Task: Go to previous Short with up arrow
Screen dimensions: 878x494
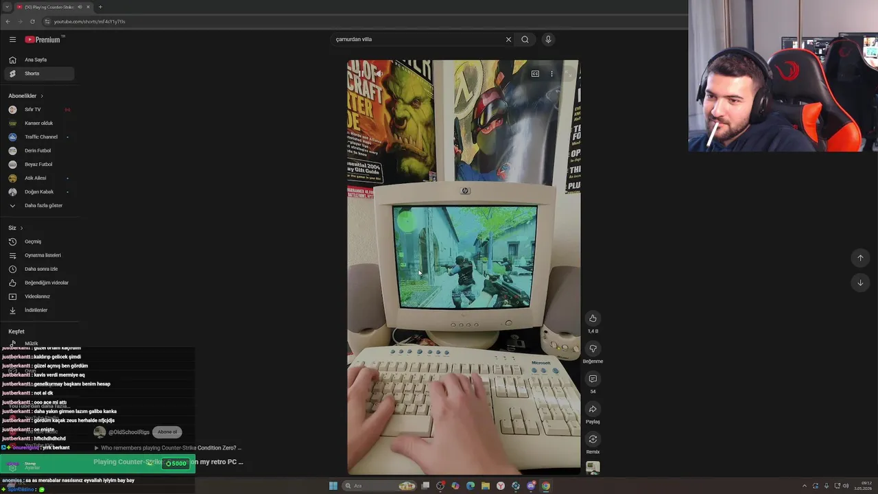Action: [860, 258]
